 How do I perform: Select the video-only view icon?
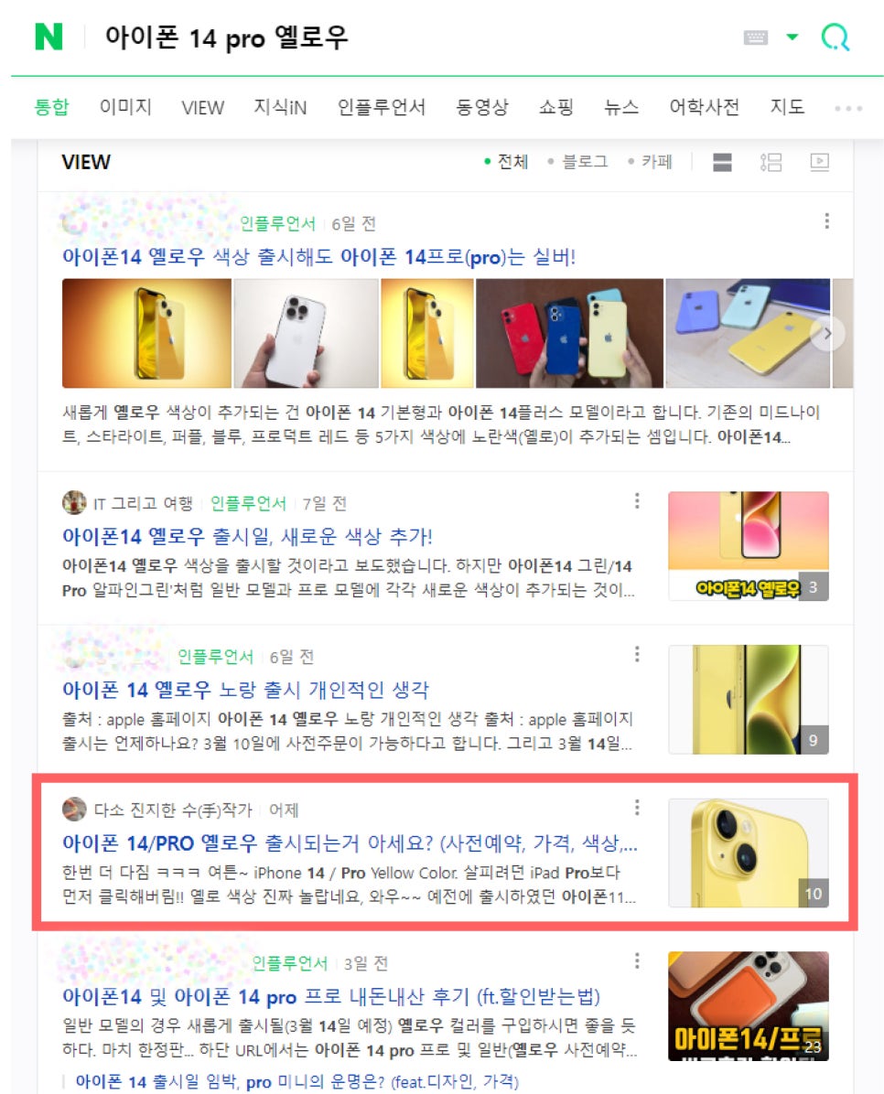(819, 163)
